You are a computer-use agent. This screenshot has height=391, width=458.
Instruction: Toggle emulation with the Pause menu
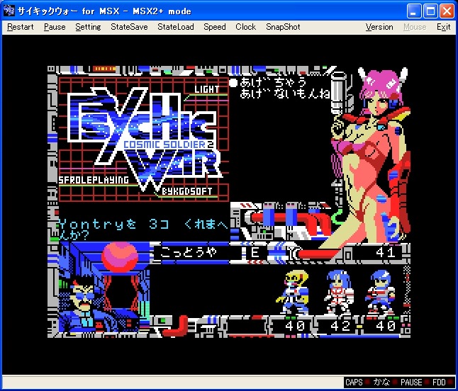coord(55,27)
